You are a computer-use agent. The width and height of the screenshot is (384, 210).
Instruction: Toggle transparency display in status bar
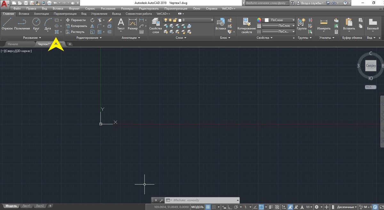277,207
